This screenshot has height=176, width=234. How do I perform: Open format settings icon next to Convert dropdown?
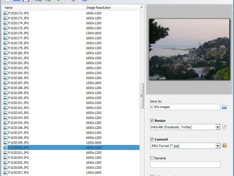point(224,145)
